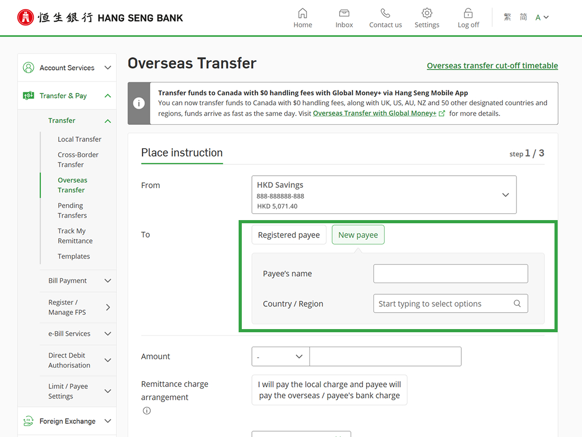Select the Registered payee option

point(289,234)
